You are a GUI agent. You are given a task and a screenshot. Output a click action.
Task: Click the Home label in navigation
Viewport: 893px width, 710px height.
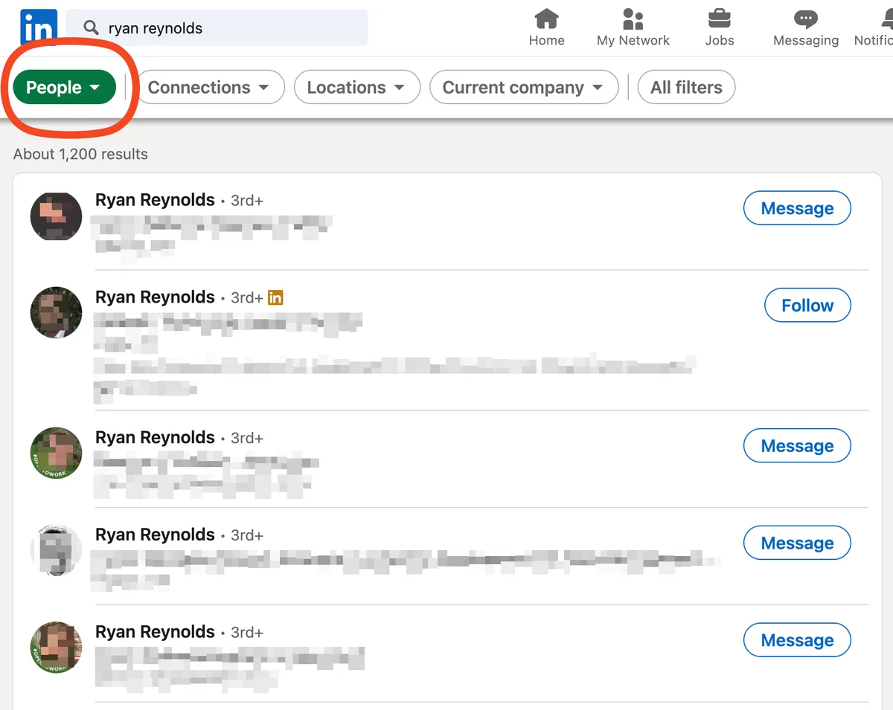coord(546,40)
